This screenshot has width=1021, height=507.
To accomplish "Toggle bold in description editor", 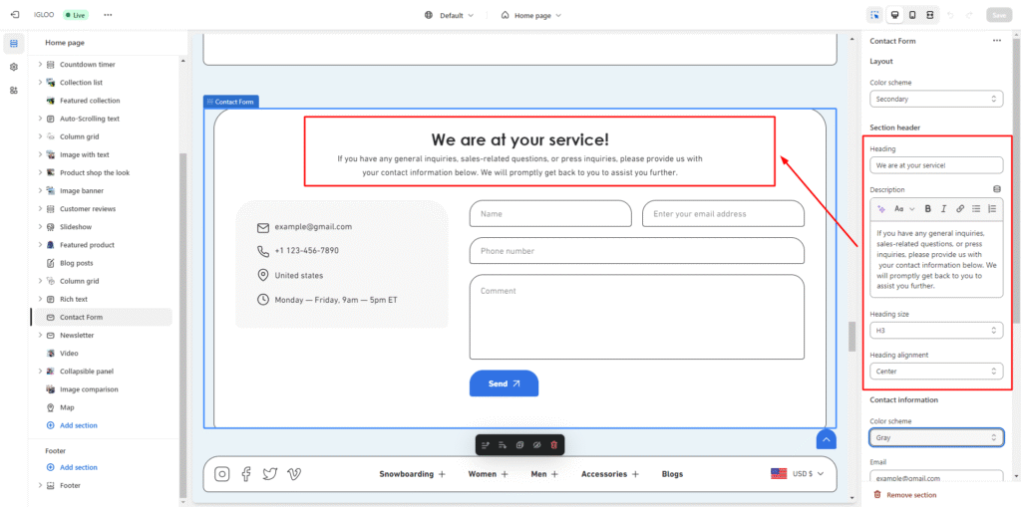I will click(927, 208).
